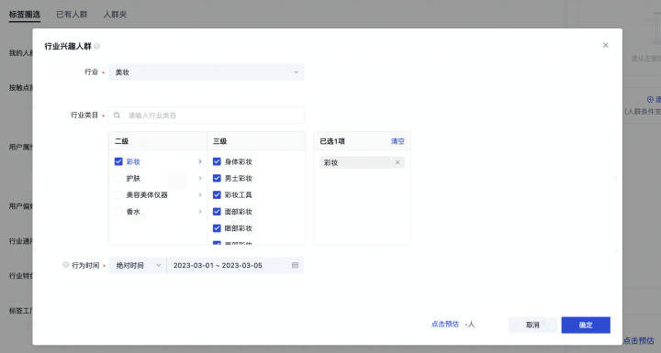The image size is (661, 353).
Task: Click the 清空 link to clear selections
Action: (398, 141)
